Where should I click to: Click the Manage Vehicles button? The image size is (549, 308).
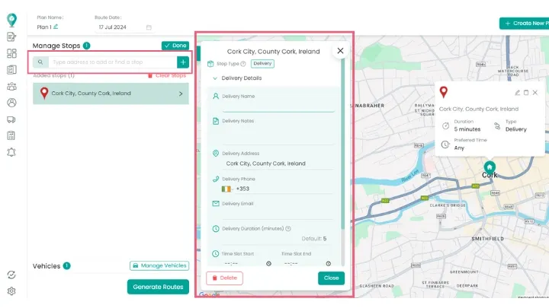159,266
